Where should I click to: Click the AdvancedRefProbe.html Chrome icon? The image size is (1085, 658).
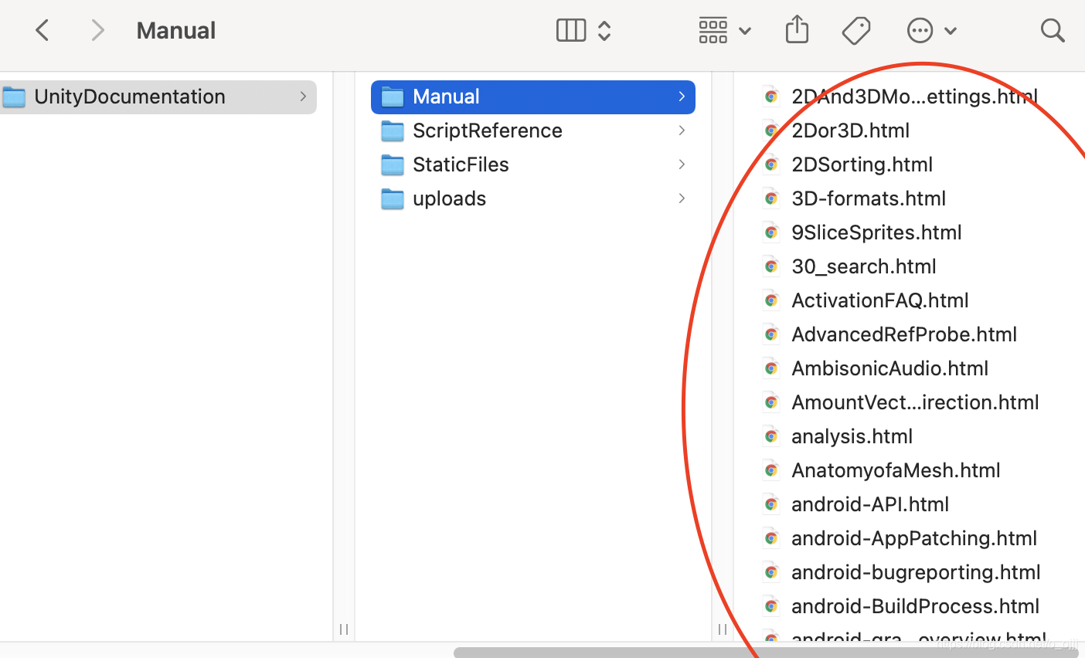coord(770,334)
